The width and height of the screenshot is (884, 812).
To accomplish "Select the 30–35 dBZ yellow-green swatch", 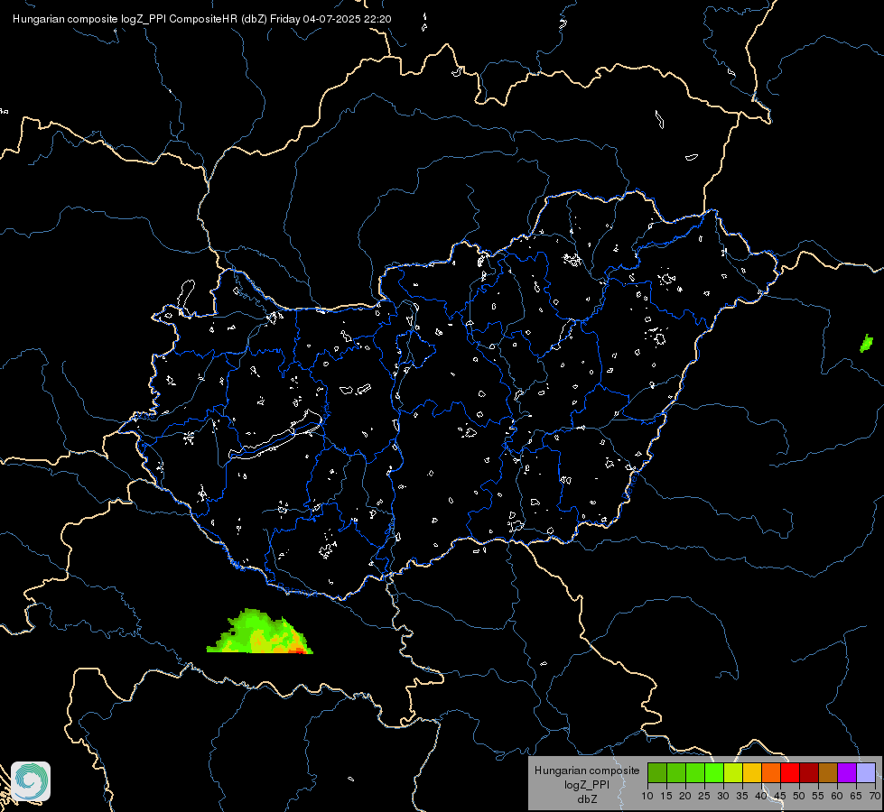I will click(733, 772).
